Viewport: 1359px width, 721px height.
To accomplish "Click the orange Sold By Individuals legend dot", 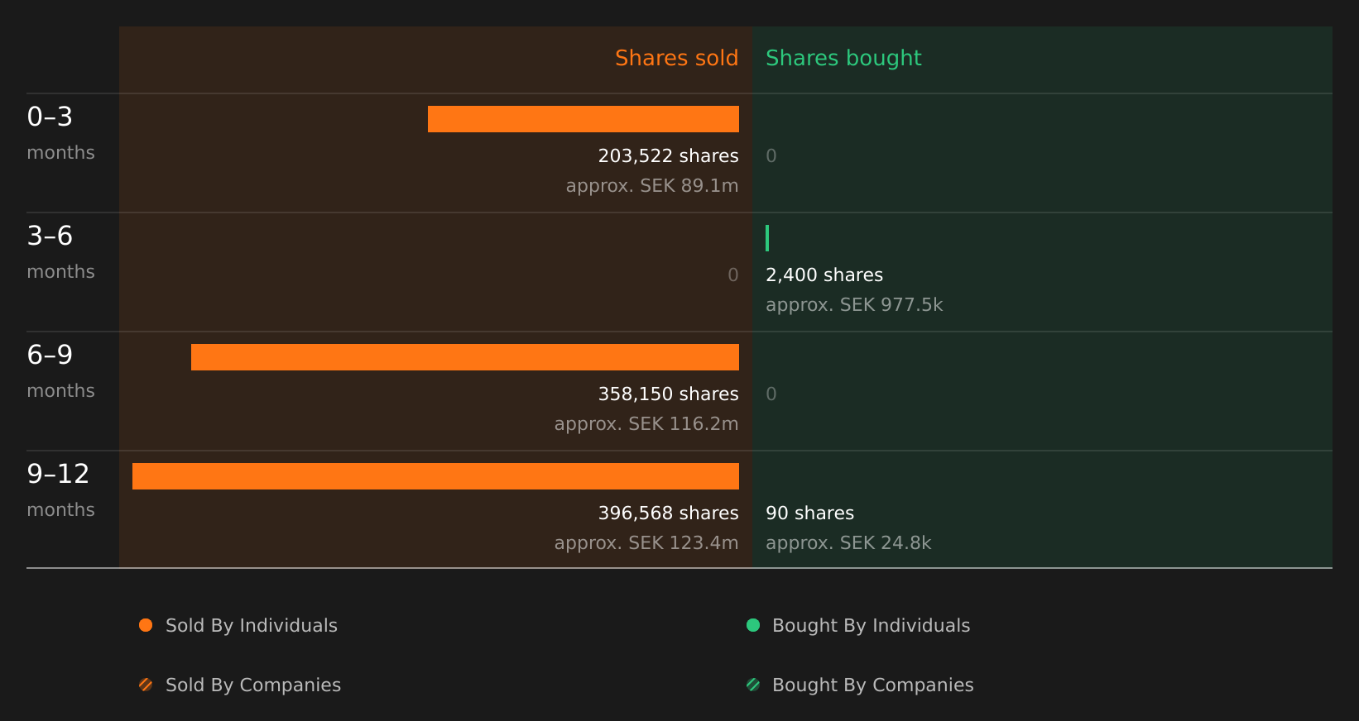I will (x=146, y=625).
